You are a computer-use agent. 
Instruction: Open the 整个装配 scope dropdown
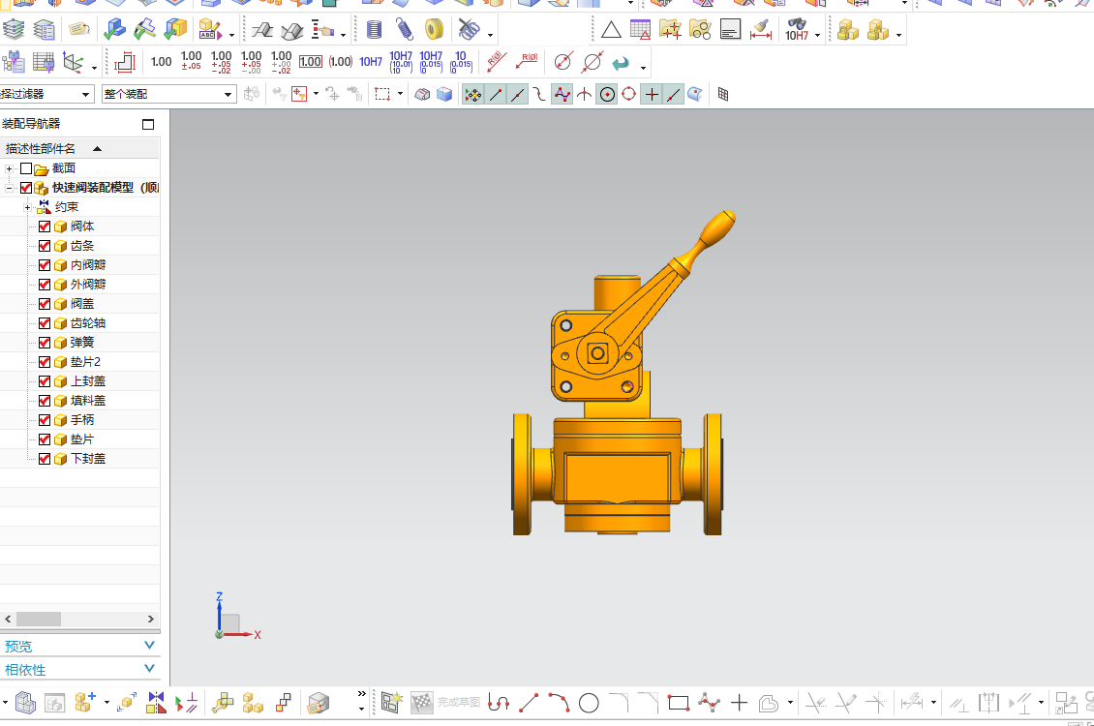[x=228, y=94]
